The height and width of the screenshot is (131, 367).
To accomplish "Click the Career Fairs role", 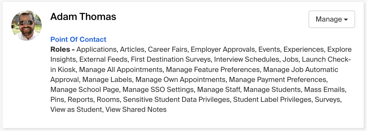I will coord(167,49).
